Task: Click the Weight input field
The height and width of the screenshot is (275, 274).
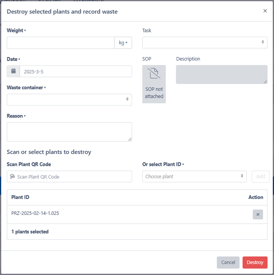Action: 61,43
